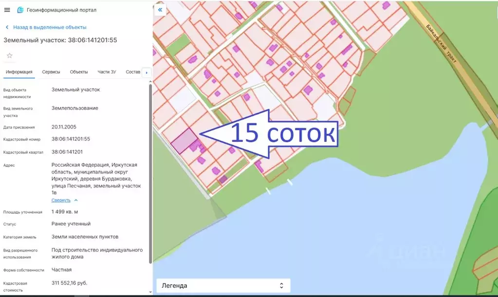Click the scrollbar down arrow in info panel
The image size is (498, 297).
tap(150, 292)
